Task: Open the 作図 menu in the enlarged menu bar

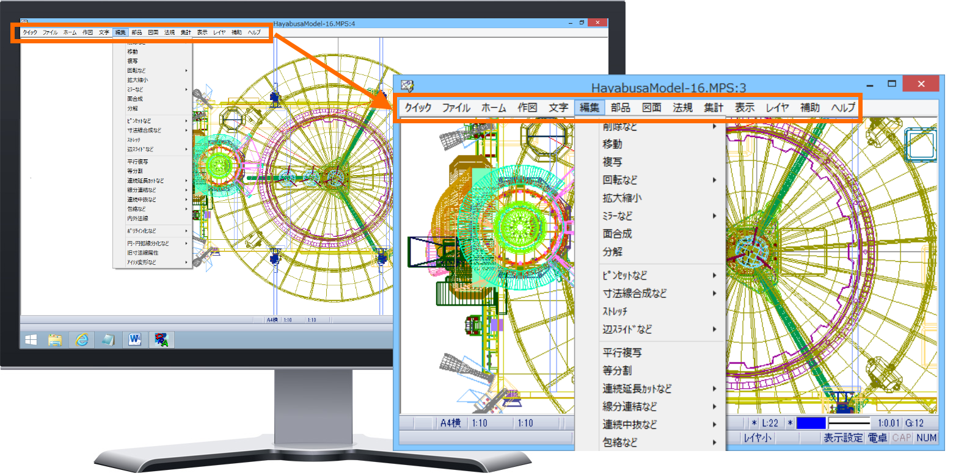Action: (527, 108)
